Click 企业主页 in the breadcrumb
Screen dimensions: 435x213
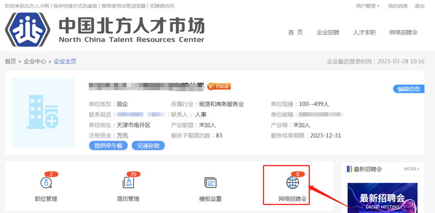tap(65, 61)
